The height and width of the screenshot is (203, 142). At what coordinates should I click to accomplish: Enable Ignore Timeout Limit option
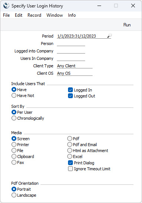click(x=70, y=169)
